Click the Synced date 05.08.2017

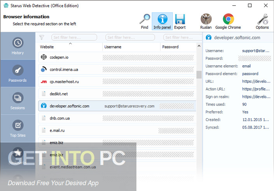click(255, 127)
